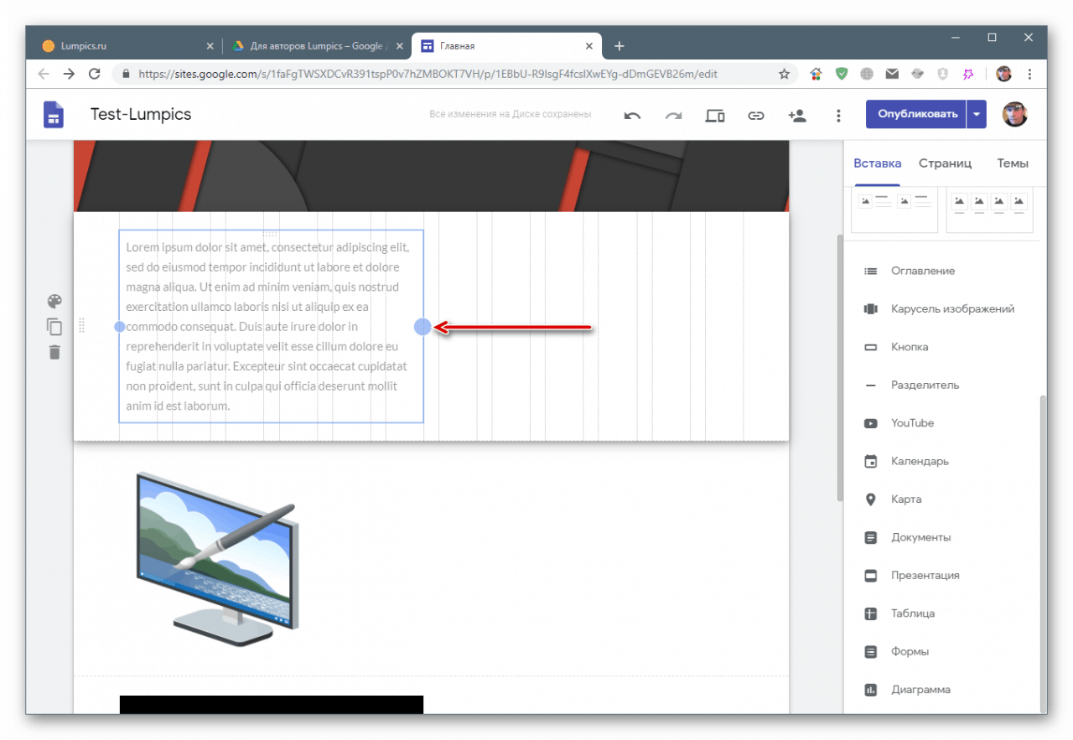Grab the section drag handle dots
Viewport: 1073px width, 740px height.
[x=82, y=326]
